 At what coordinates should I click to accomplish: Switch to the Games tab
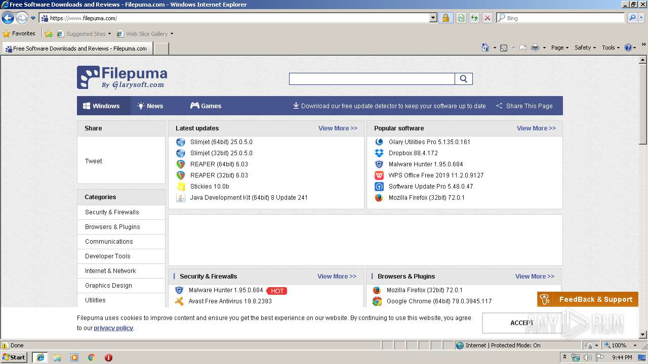(206, 106)
